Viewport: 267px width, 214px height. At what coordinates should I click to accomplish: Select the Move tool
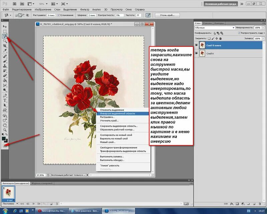tap(5, 26)
